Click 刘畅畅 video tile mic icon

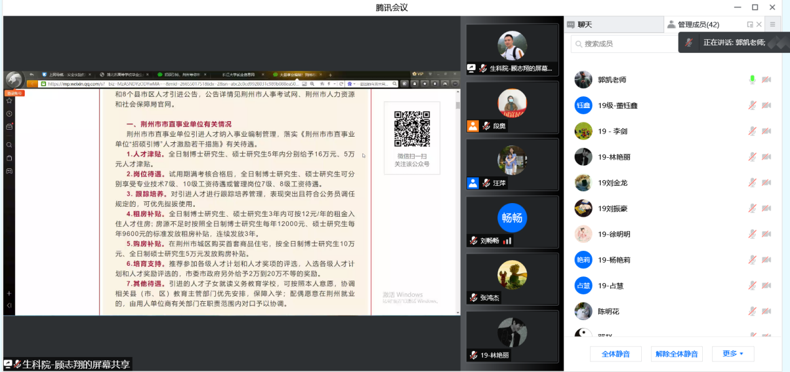(474, 241)
